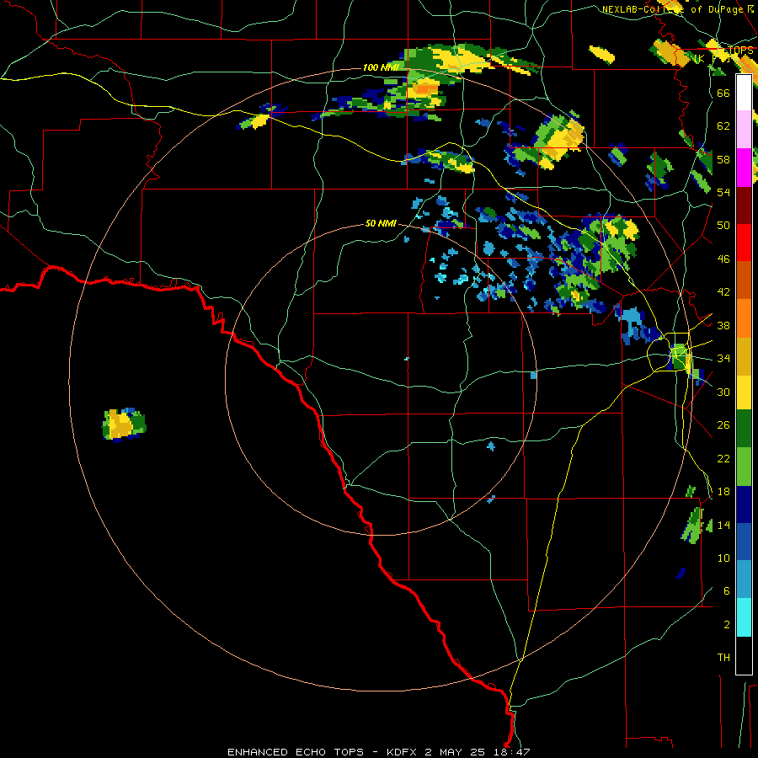
Task: Click the '30' legend value
Action: pos(723,392)
